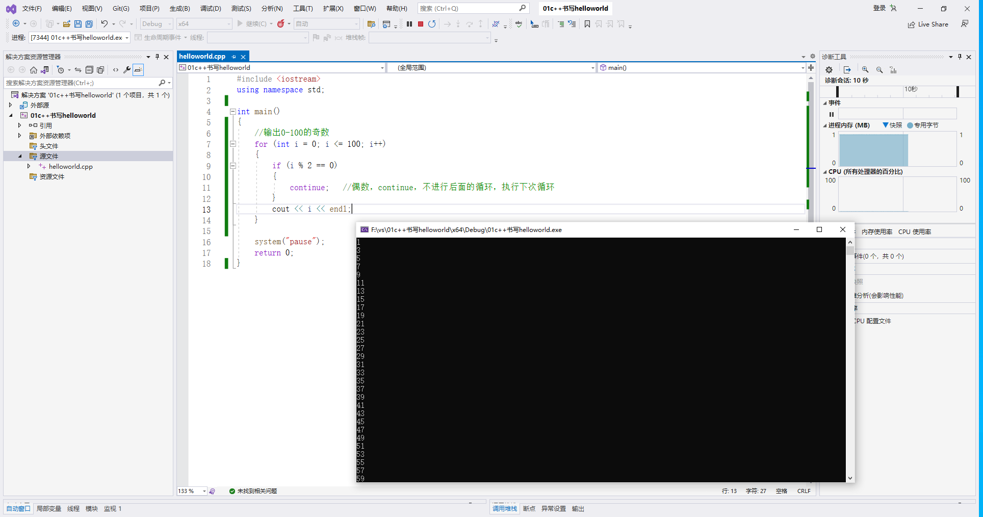Click the Navigate Backward arrow icon
The height and width of the screenshot is (517, 983).
[x=16, y=24]
